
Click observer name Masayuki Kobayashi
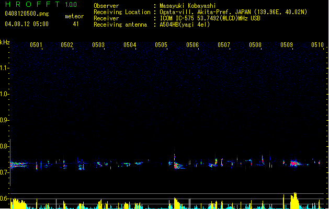click(188, 6)
